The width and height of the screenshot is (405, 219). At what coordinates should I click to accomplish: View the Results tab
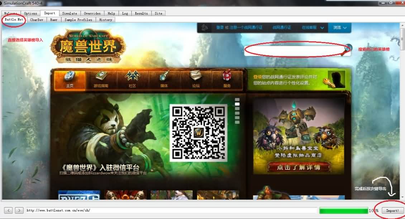pos(141,13)
